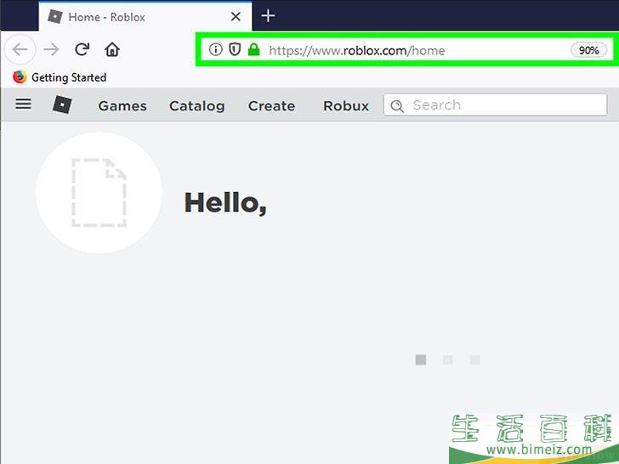The height and width of the screenshot is (464, 619).
Task: Open the Games menu item
Action: pyautogui.click(x=122, y=105)
